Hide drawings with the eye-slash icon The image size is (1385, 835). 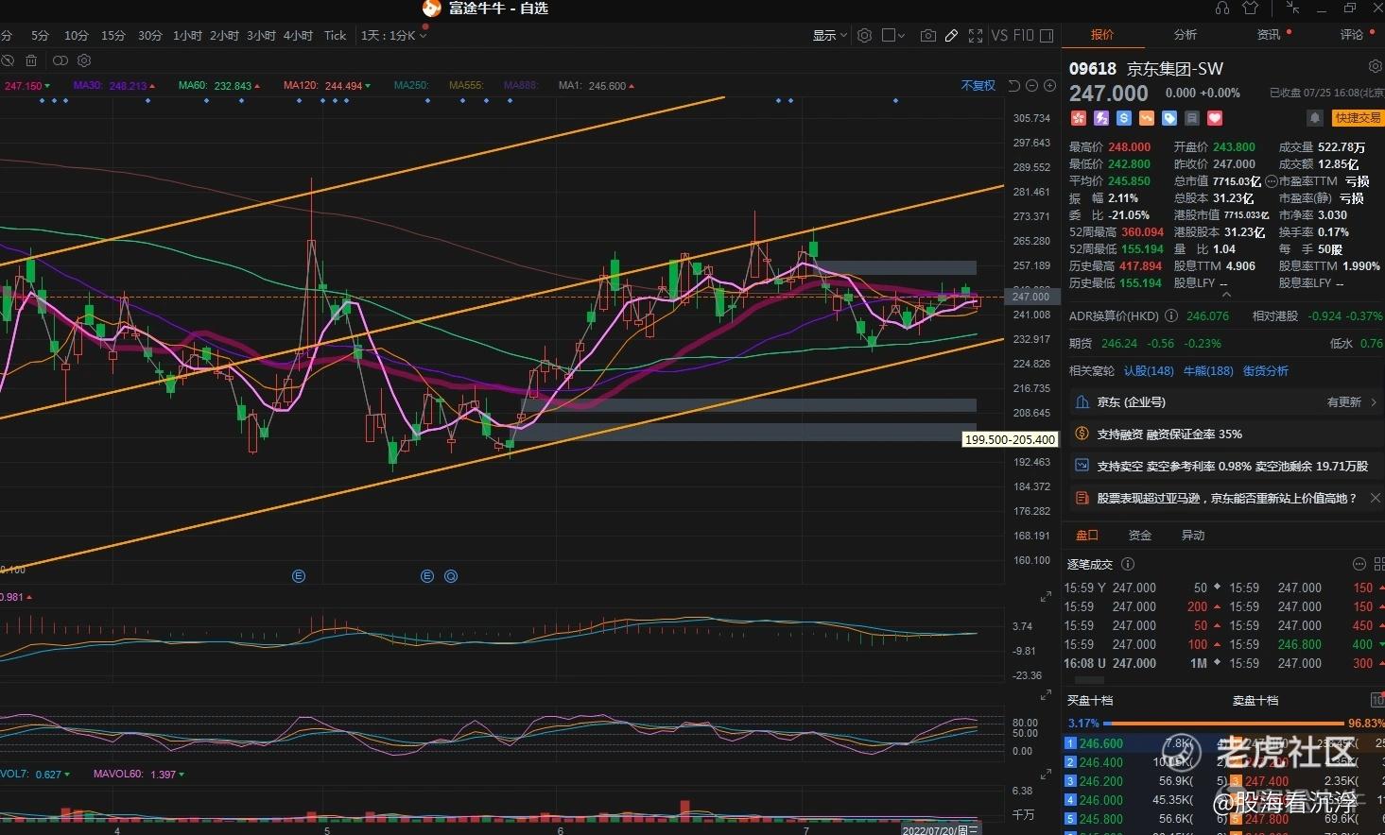click(x=8, y=60)
